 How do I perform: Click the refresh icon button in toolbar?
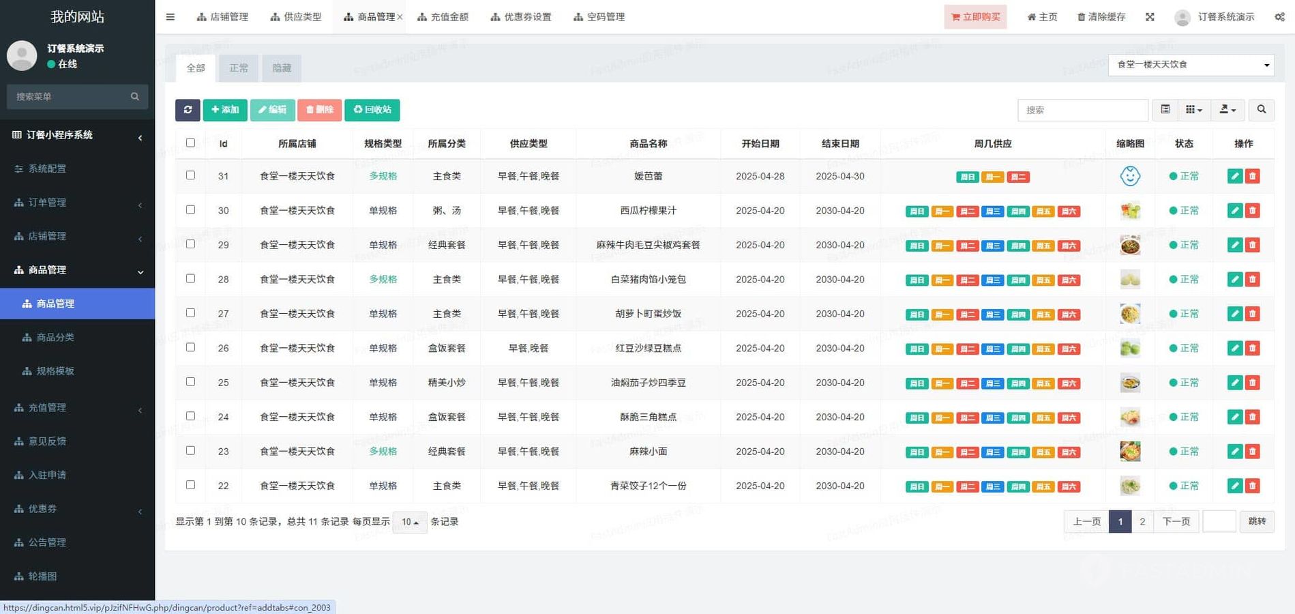tap(188, 110)
